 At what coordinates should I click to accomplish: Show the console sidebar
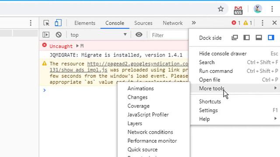(x=46, y=35)
